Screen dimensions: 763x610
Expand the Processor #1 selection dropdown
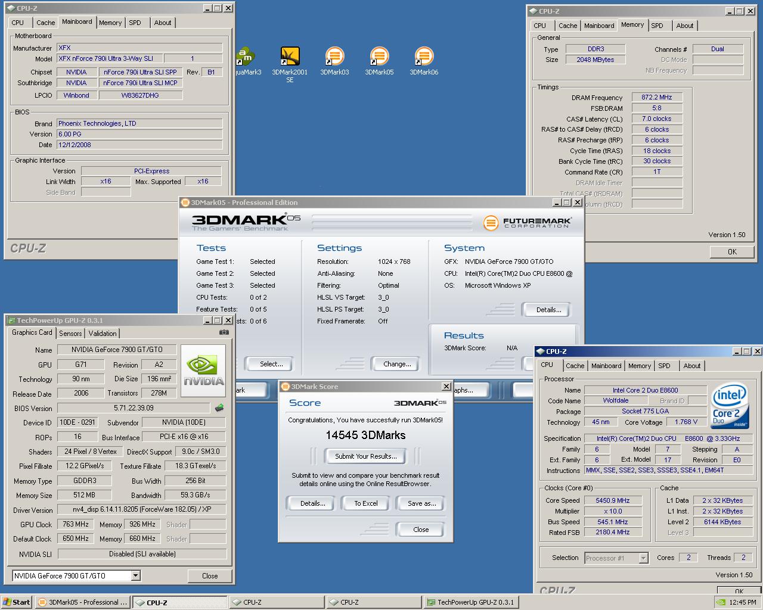coord(643,558)
